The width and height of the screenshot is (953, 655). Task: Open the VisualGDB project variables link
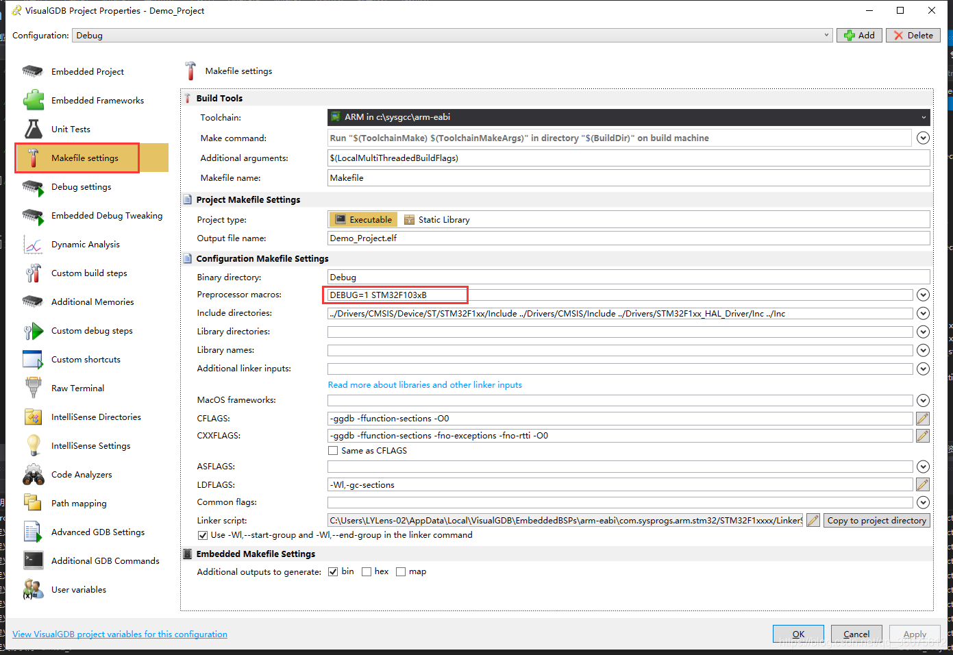(x=120, y=634)
